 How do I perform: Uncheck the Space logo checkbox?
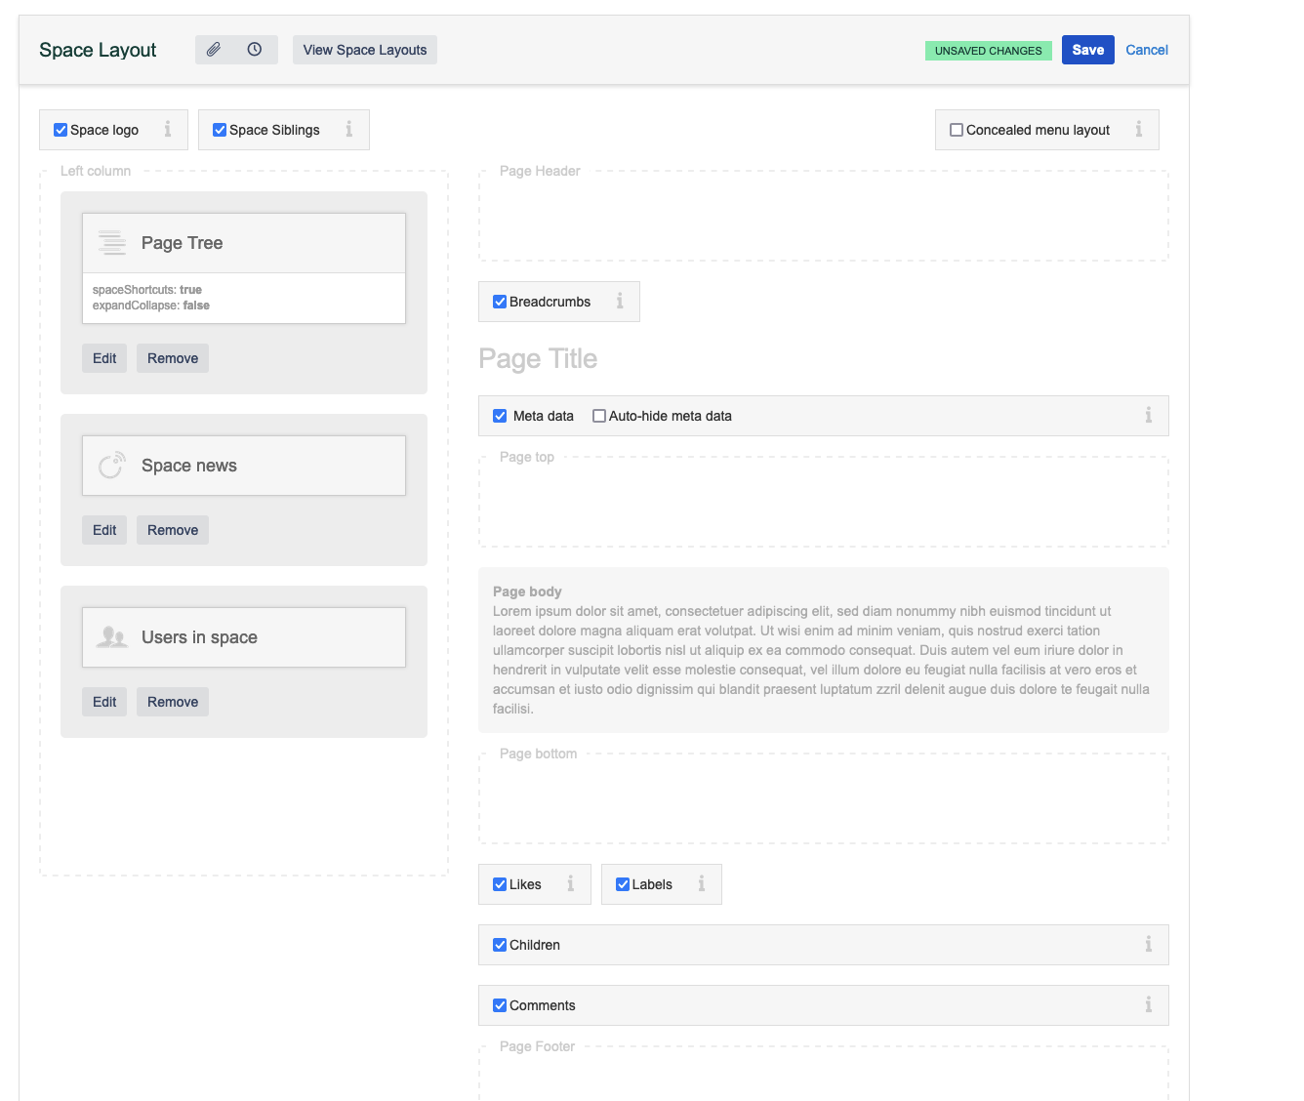tap(60, 129)
